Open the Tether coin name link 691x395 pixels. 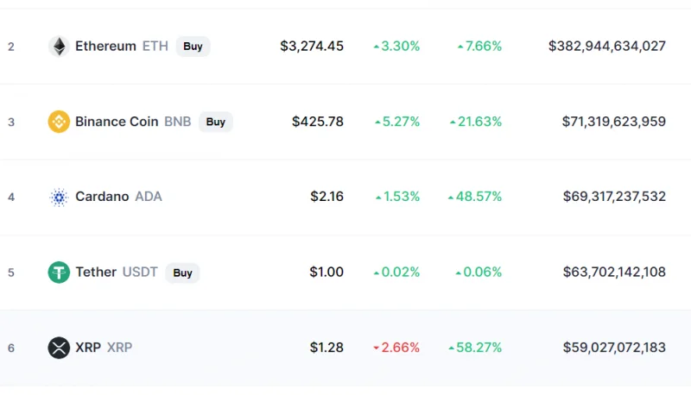[x=96, y=272]
